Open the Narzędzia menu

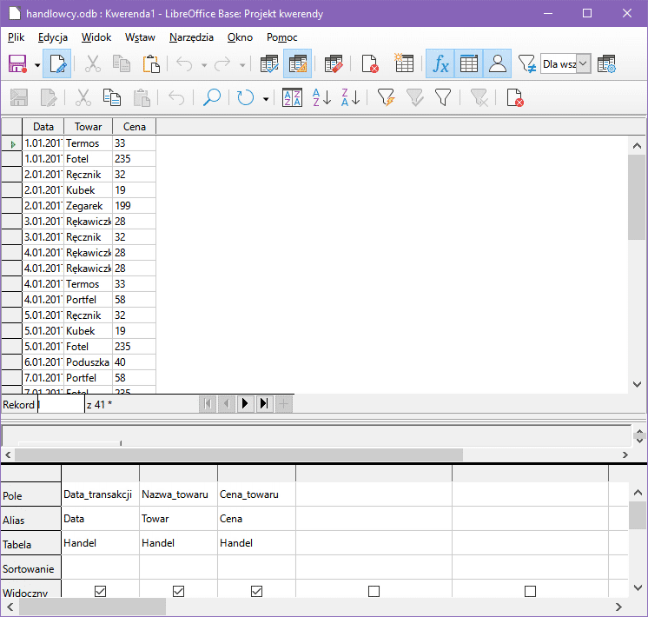(191, 37)
